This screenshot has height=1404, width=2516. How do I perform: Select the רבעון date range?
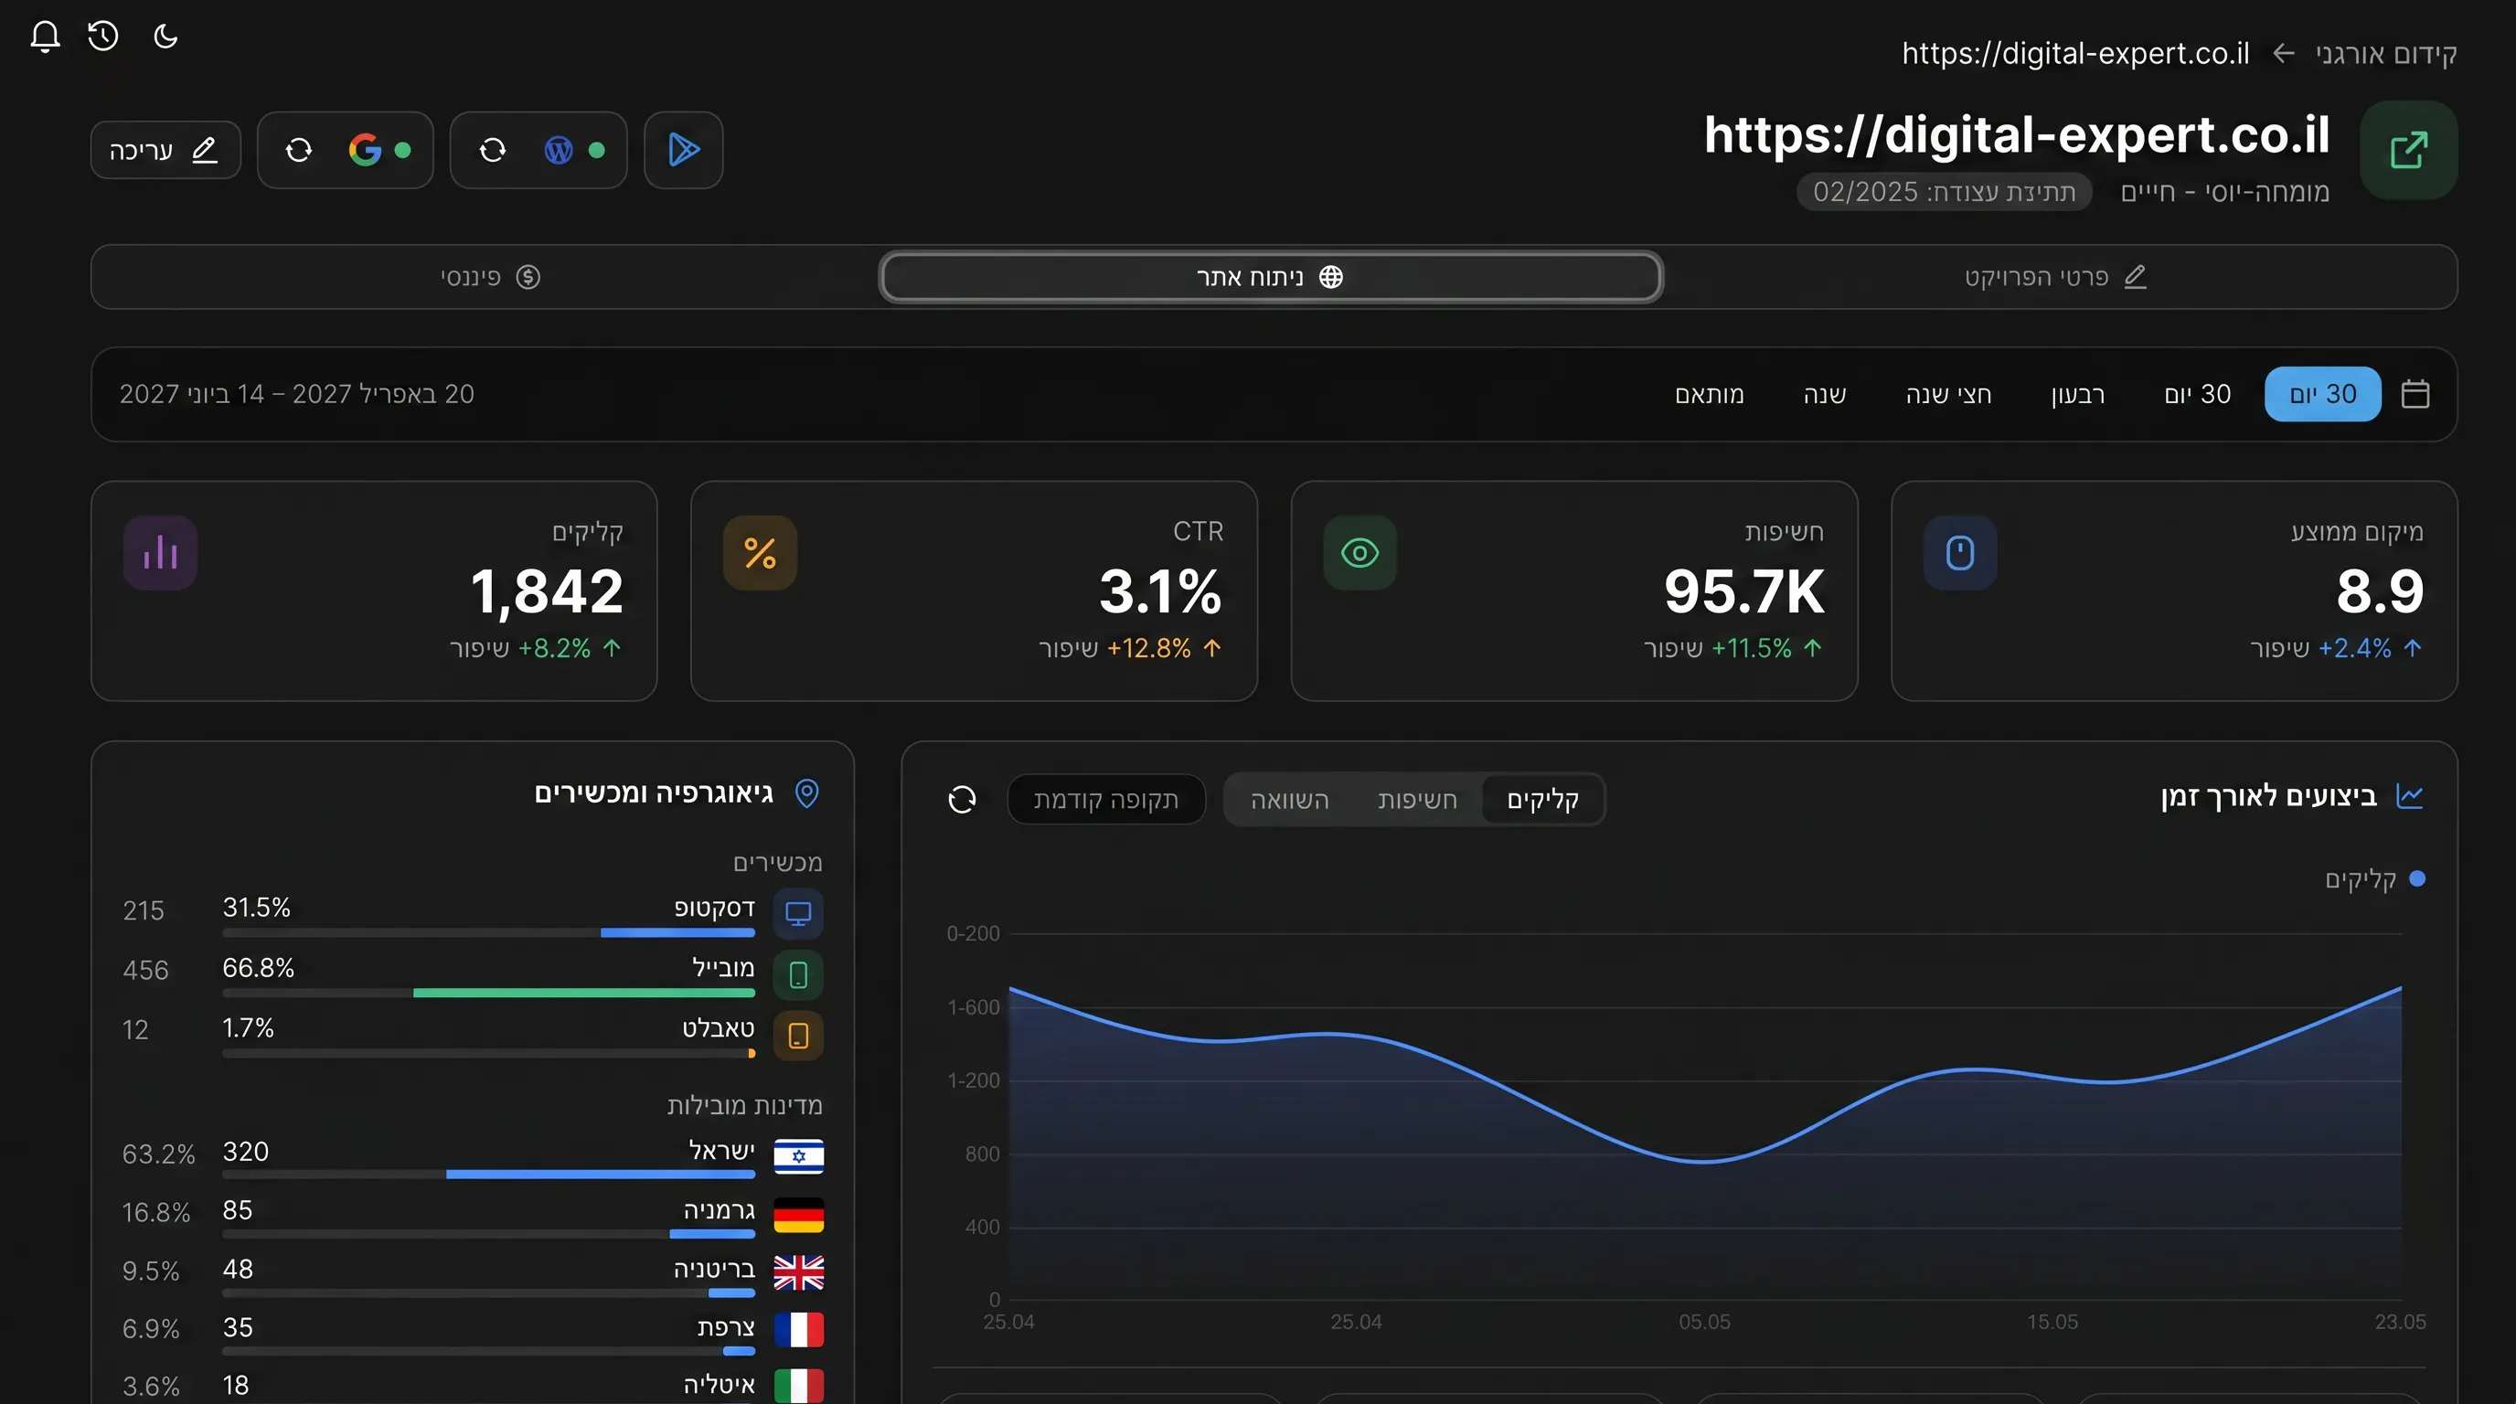point(2077,395)
